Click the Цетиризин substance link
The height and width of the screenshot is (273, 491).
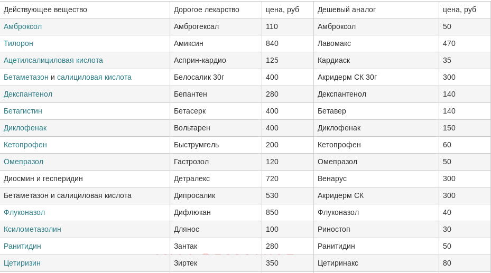pos(22,263)
